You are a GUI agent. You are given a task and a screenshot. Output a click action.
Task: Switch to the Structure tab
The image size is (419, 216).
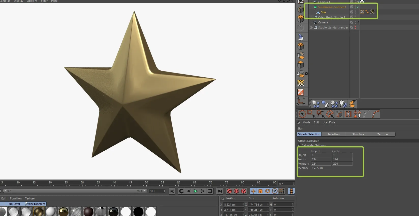358,134
